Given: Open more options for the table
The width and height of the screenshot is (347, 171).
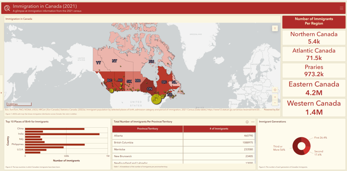Looking at the screenshot, I should point(253,122).
